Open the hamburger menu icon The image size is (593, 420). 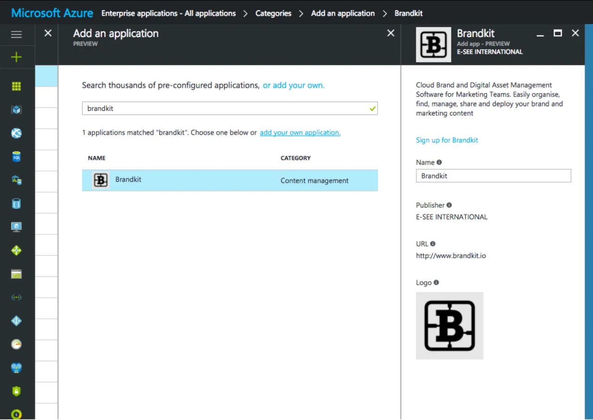tap(16, 34)
